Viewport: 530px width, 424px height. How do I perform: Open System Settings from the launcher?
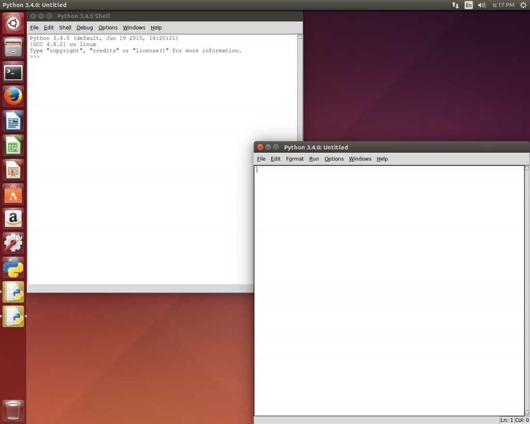coord(13,243)
